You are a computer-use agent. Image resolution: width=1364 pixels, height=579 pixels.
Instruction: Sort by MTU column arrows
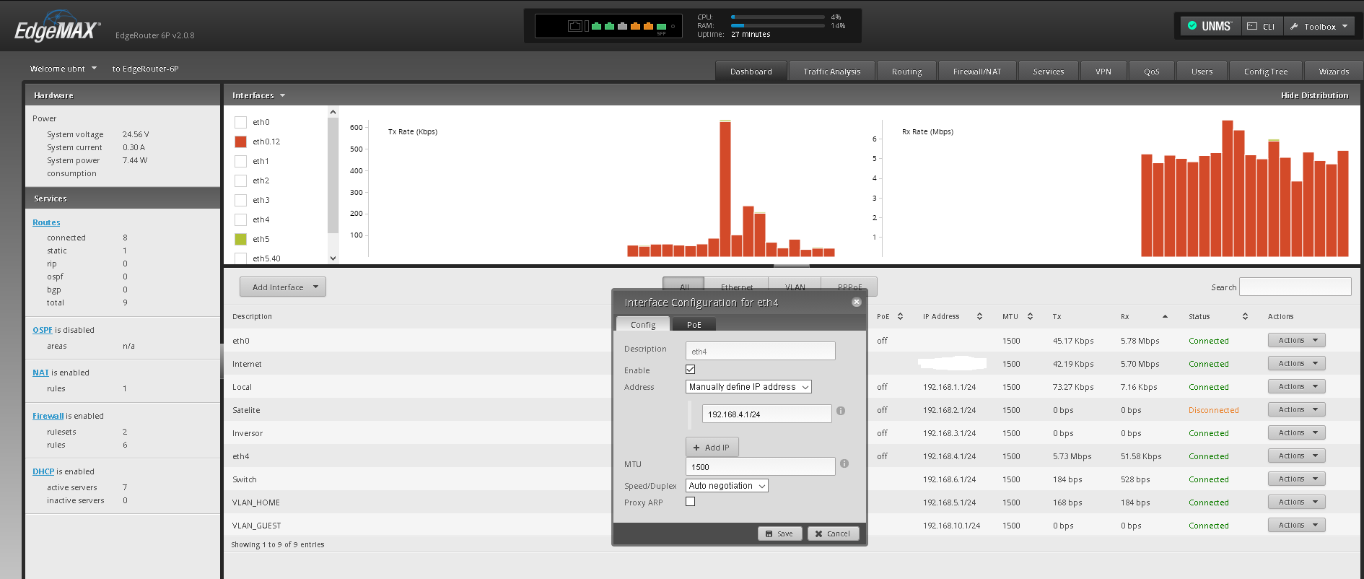tap(1030, 316)
